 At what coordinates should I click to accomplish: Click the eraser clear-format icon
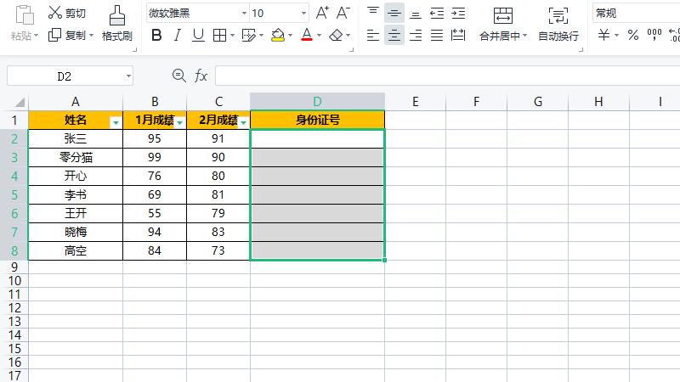[x=336, y=35]
